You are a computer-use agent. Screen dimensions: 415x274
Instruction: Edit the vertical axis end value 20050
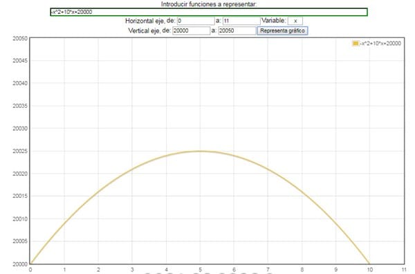tap(237, 30)
